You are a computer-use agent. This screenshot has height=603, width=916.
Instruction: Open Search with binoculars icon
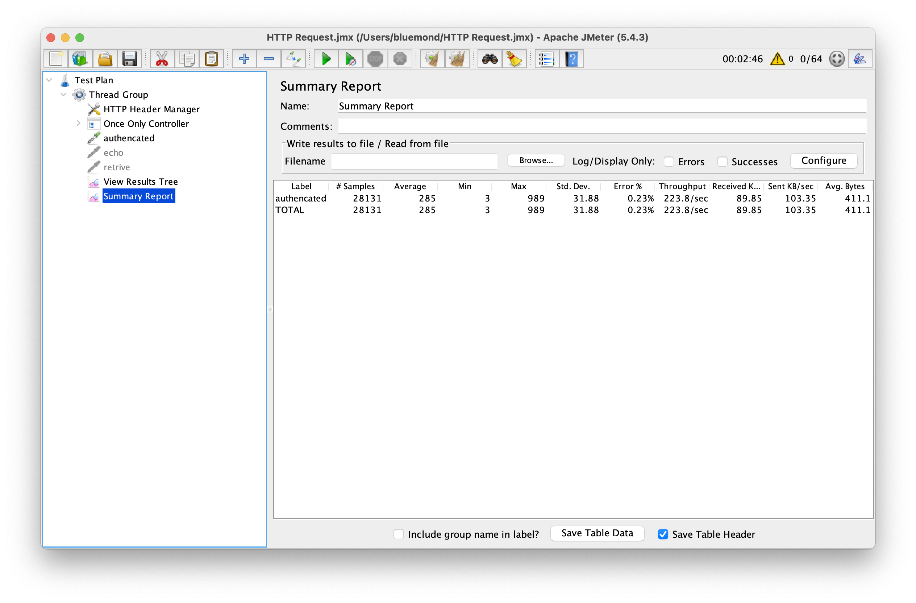490,59
